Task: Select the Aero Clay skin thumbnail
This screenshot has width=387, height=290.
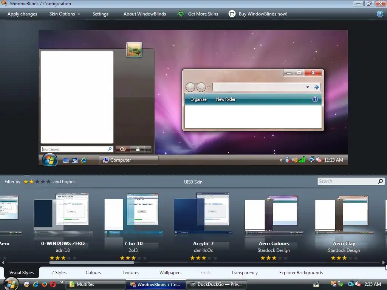Action: 344,214
